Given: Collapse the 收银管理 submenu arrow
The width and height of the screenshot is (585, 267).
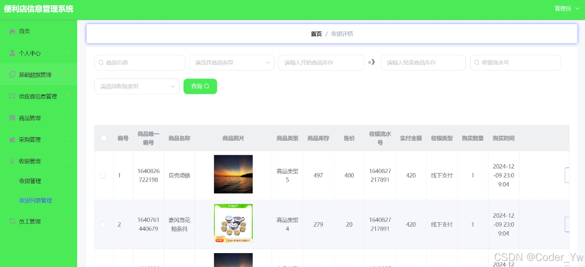Looking at the screenshot, I should pos(68,161).
